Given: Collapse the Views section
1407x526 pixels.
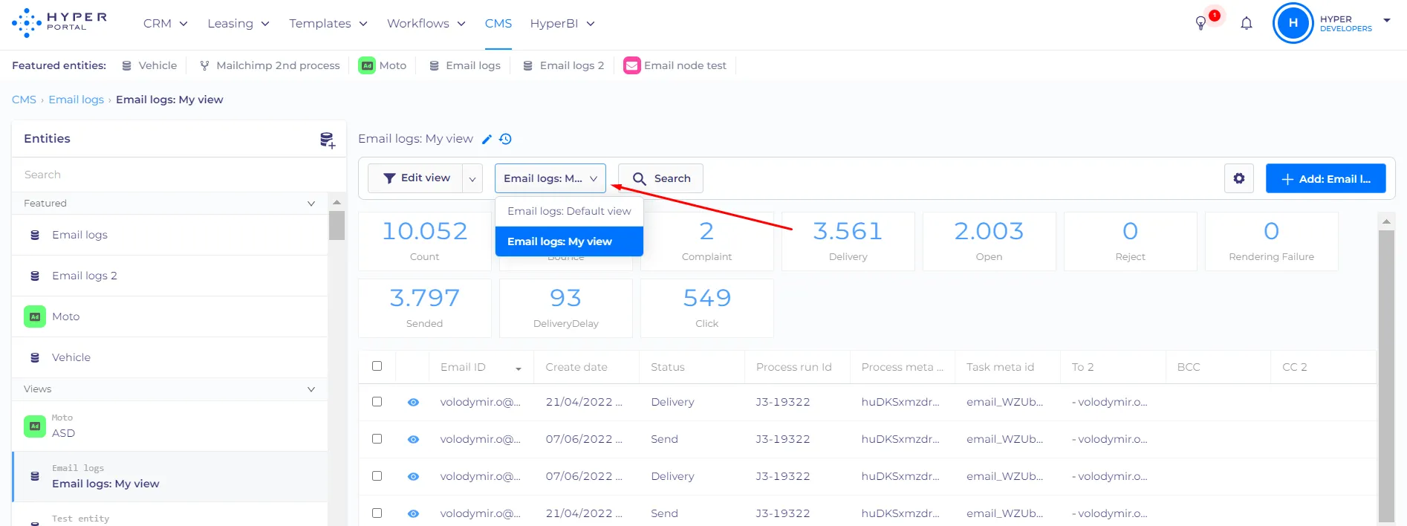Looking at the screenshot, I should click(x=311, y=389).
